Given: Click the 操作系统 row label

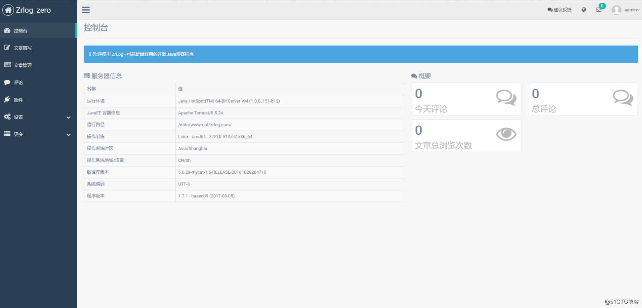Looking at the screenshot, I should pos(96,136).
